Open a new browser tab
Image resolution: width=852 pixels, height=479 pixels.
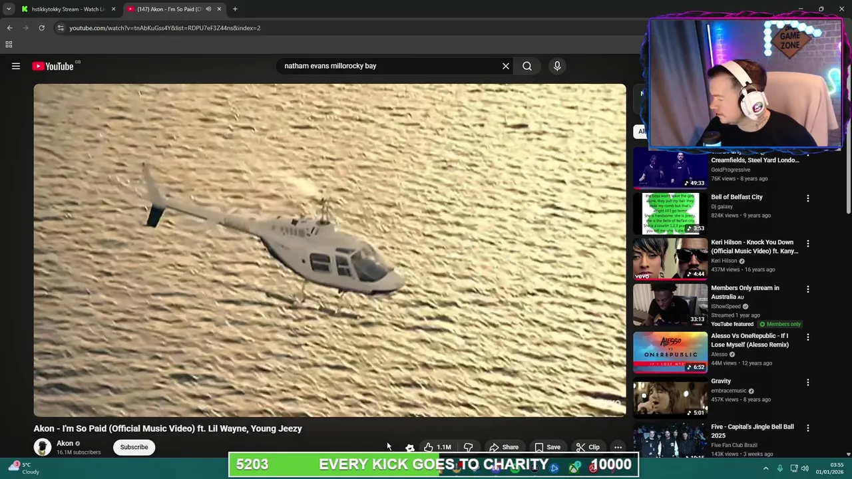click(x=235, y=9)
